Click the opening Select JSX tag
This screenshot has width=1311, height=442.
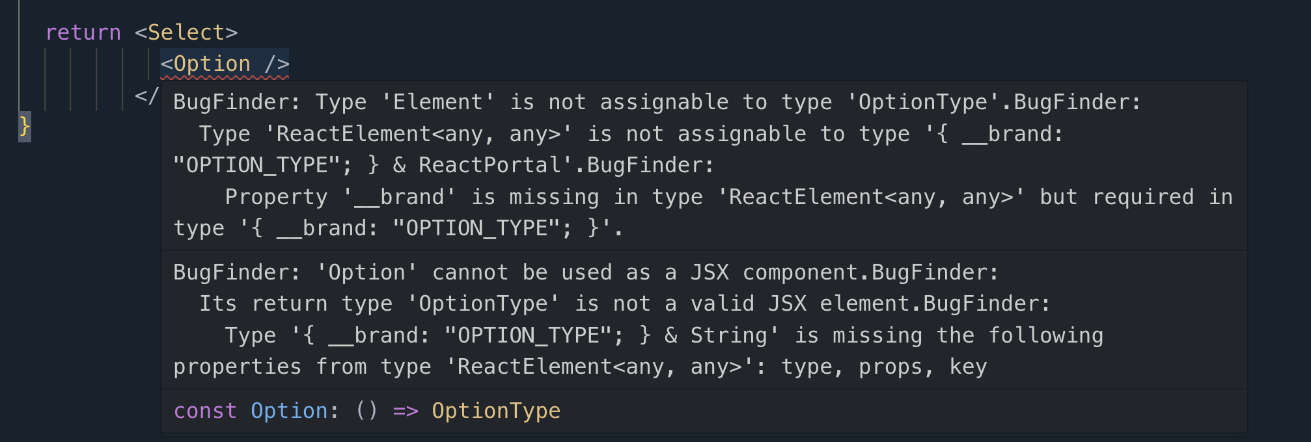pos(186,32)
